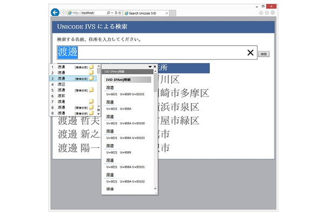Expand candidate list with double chevron

coord(98,110)
